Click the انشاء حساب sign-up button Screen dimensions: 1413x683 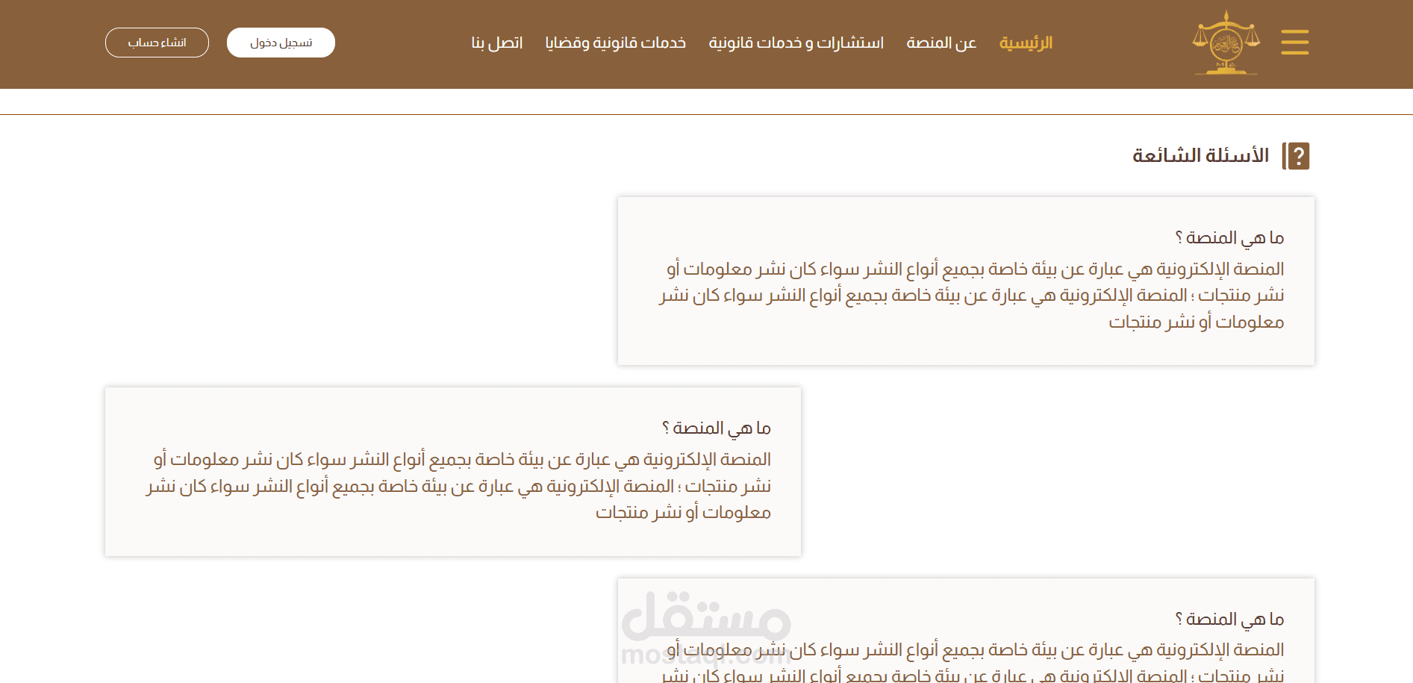[x=157, y=43]
